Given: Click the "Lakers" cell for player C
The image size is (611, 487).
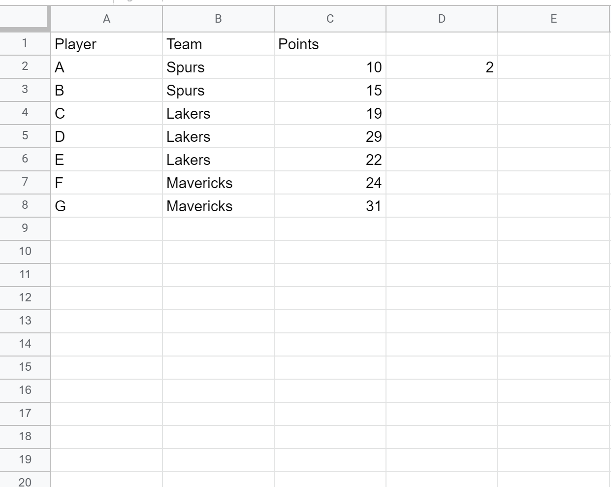Looking at the screenshot, I should click(218, 113).
